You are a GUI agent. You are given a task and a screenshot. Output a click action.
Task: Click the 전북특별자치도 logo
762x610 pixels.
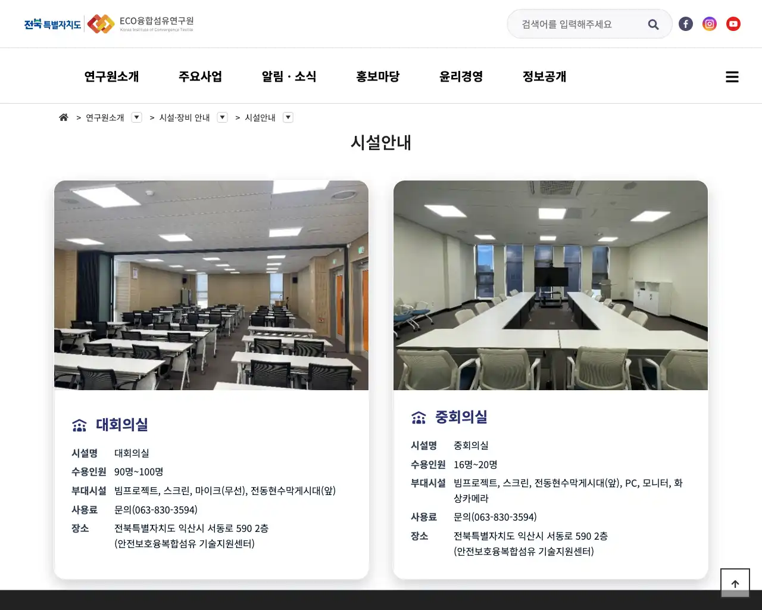coord(52,24)
